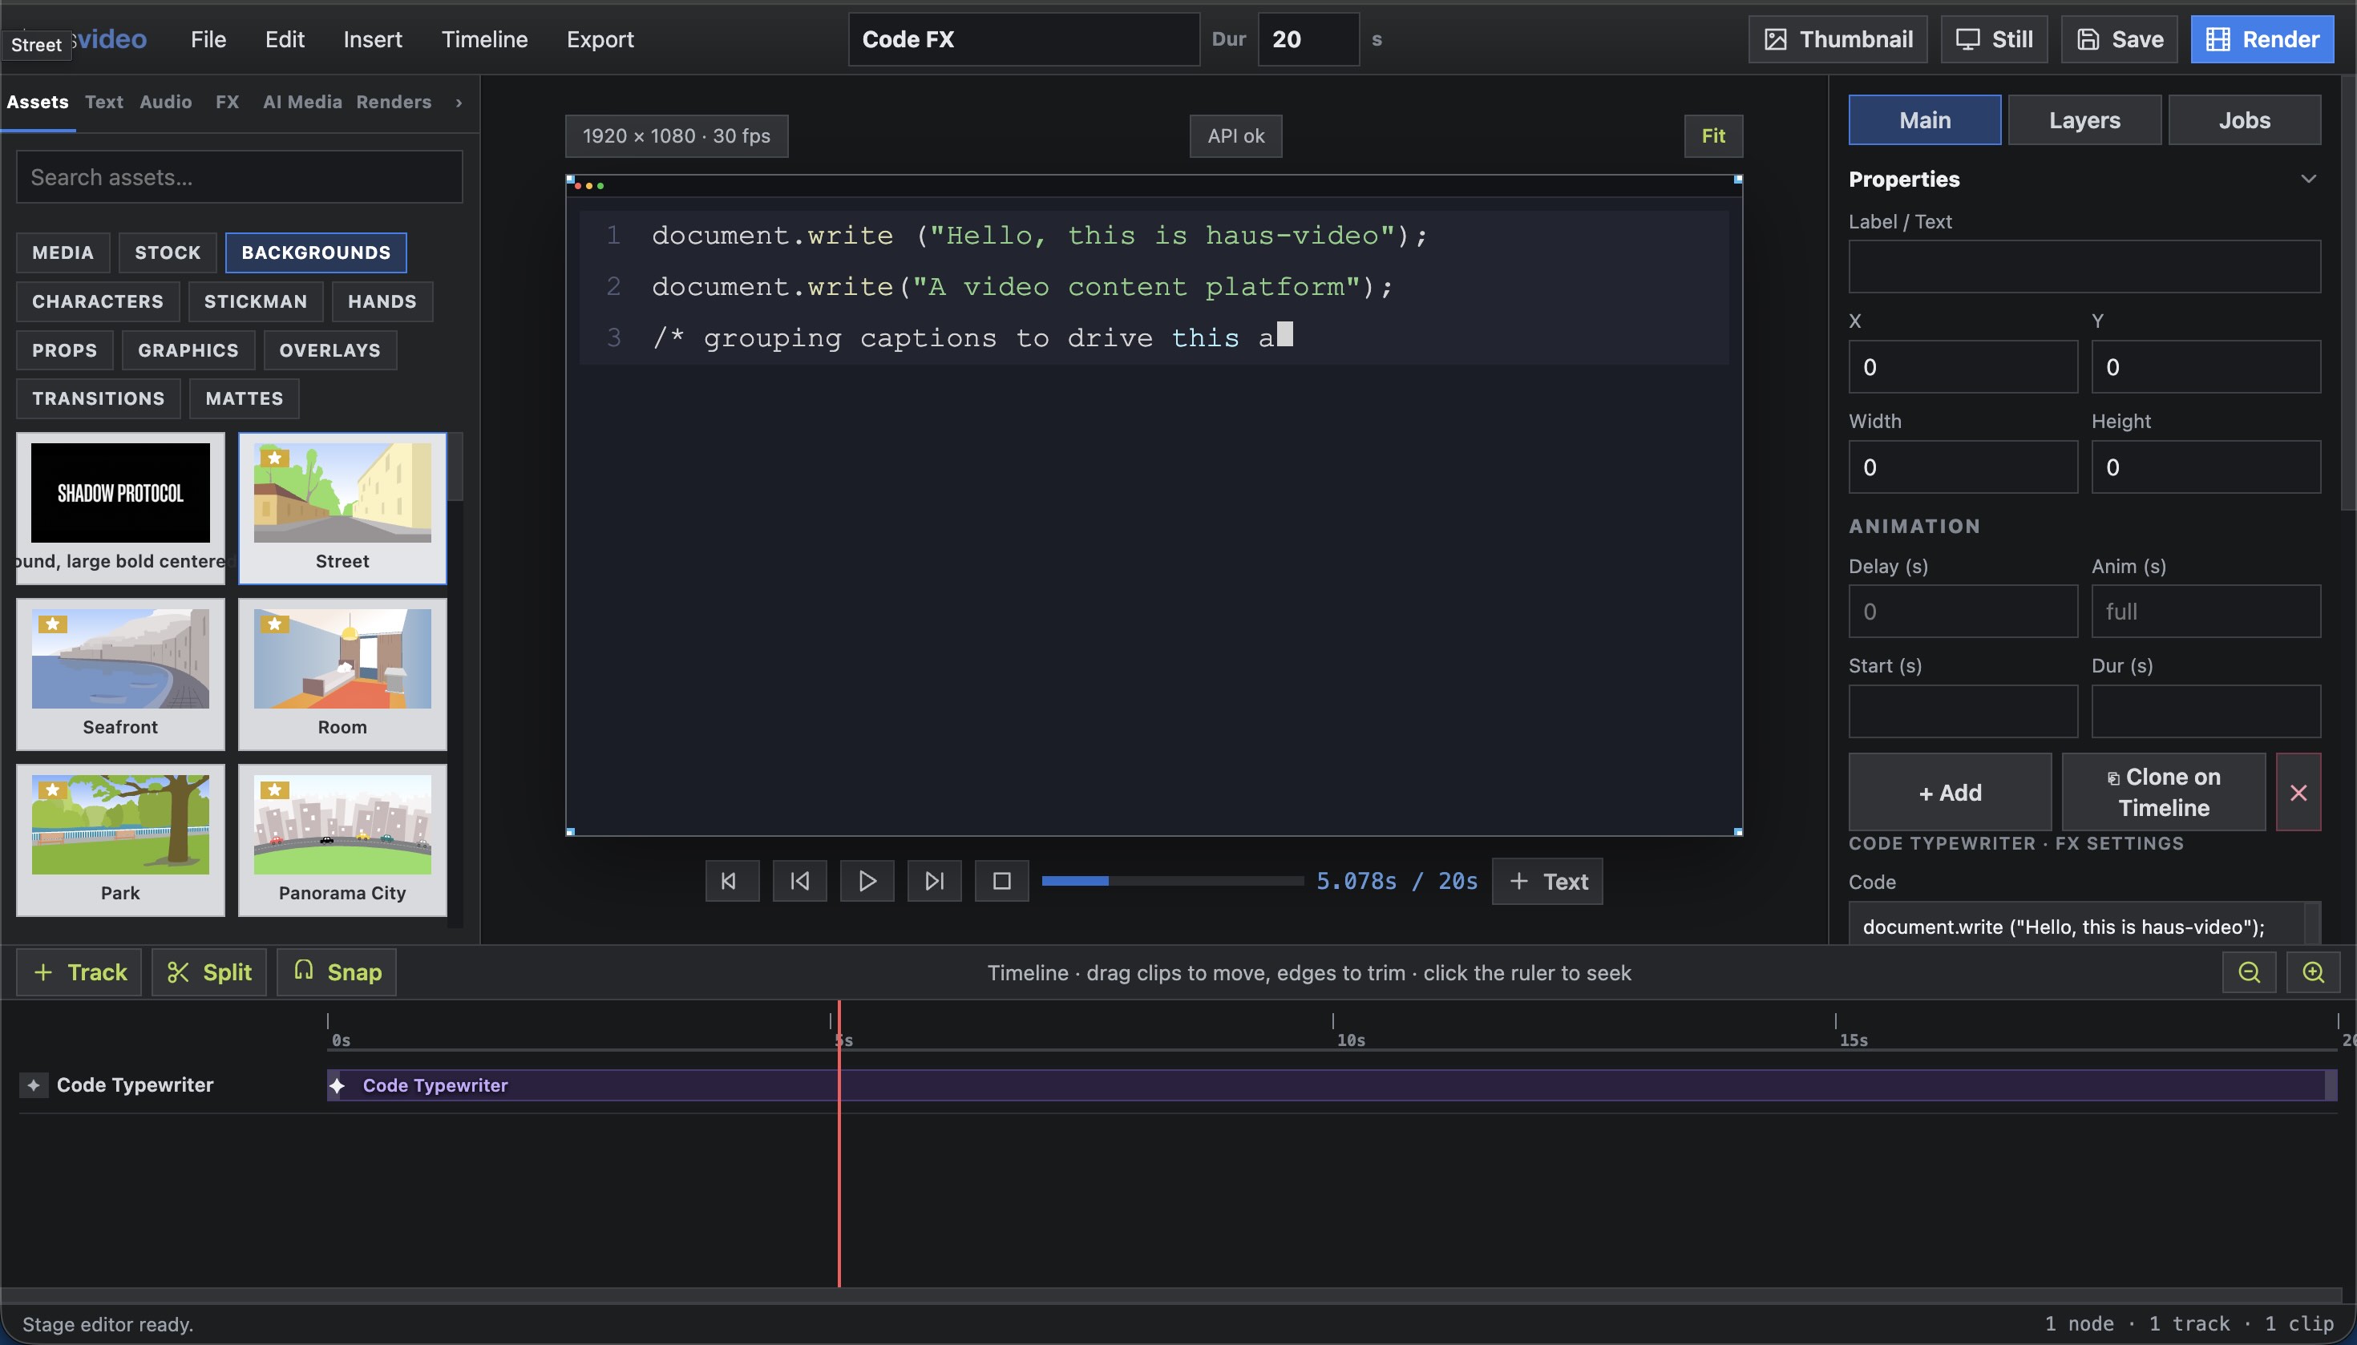Step forward one frame
This screenshot has width=2357, height=1345.
click(x=934, y=881)
